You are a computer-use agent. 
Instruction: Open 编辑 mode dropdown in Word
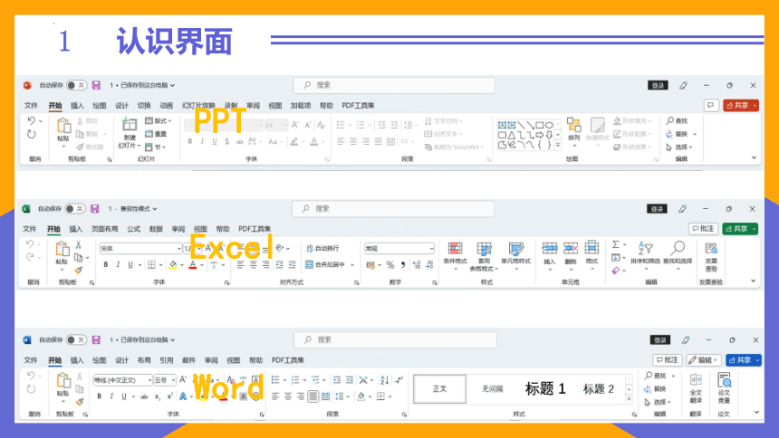point(704,360)
